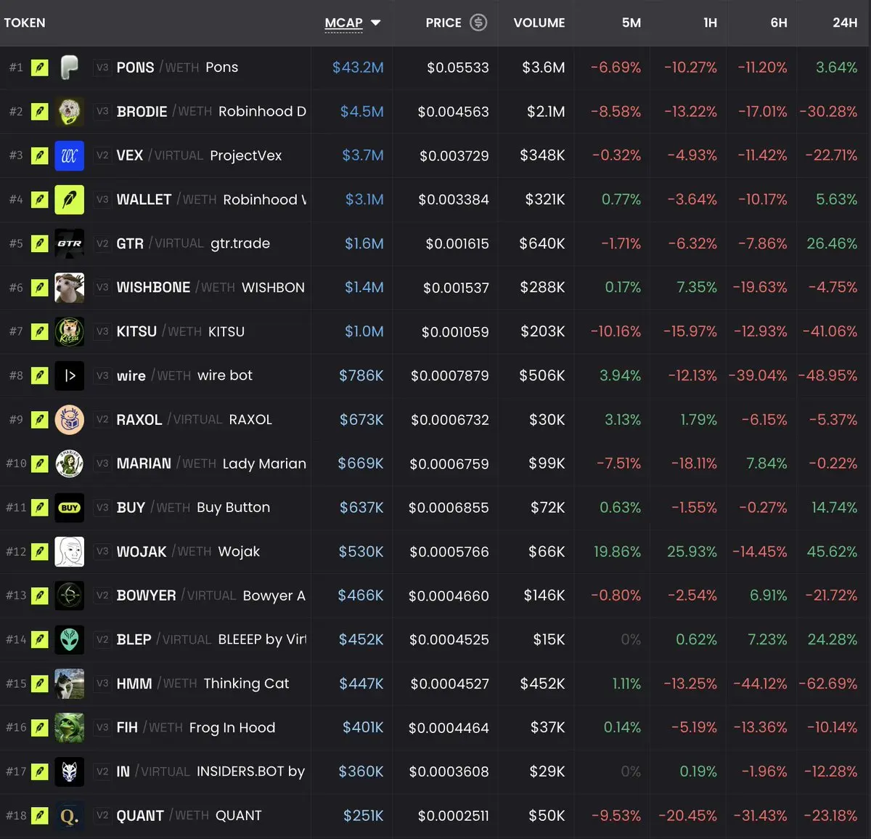Screen dimensions: 871x839
Task: Click the V2 badge beside VEX
Action: [102, 155]
